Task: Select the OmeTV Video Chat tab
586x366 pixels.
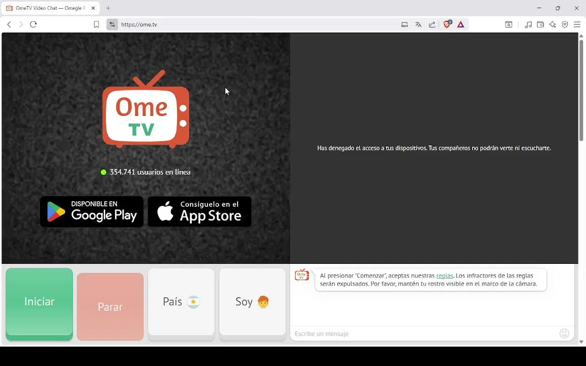Action: [50, 8]
